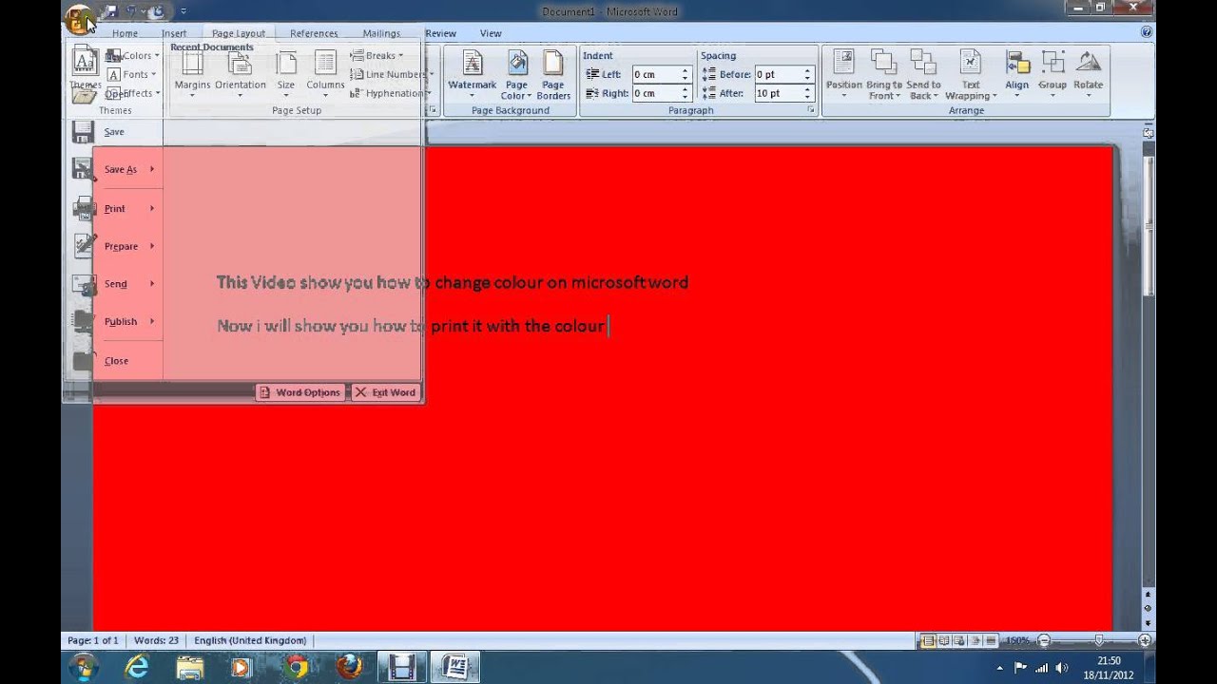Click the Size icon in Page Setup
Viewport: 1217px width, 684px height.
coord(286,63)
